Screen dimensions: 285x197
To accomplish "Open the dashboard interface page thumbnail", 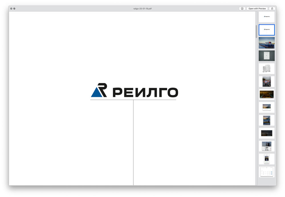I will 266,146.
